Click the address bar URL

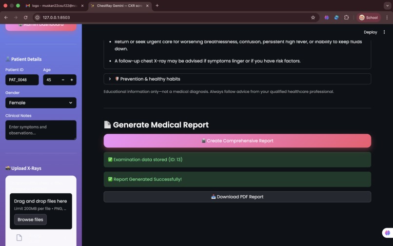coord(56,18)
